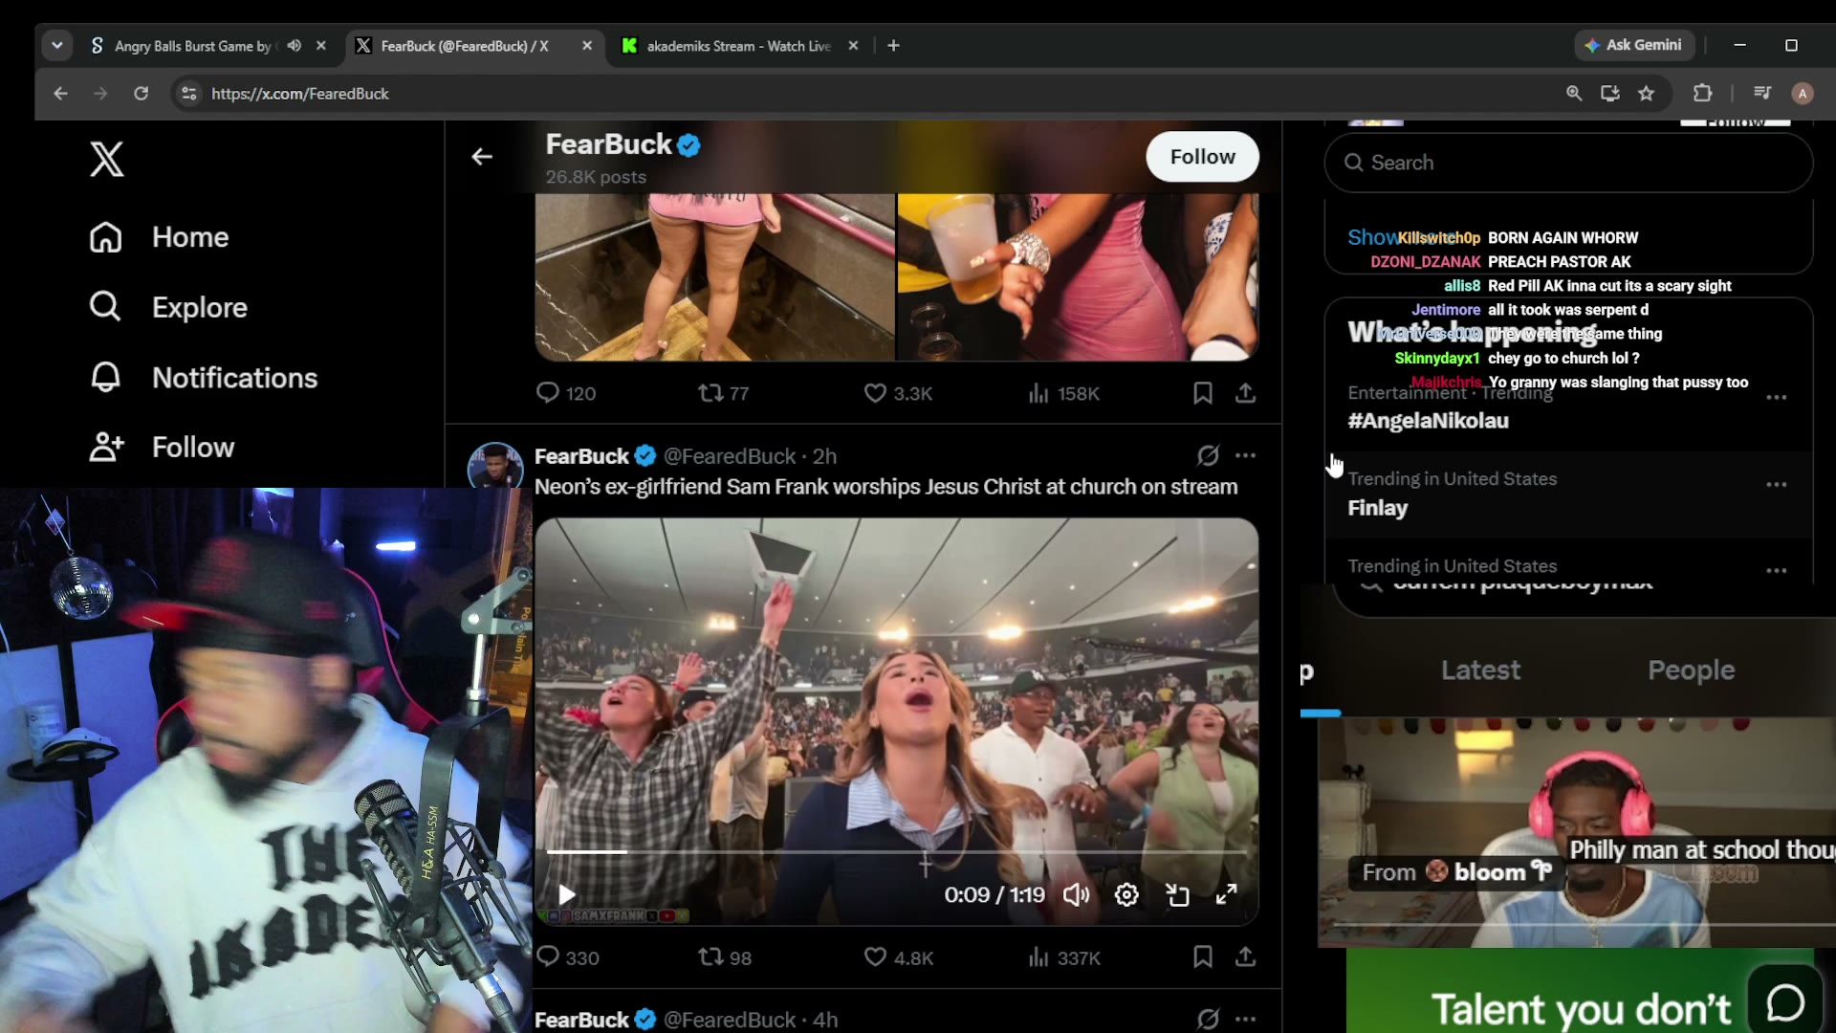
Task: Close the FearBuck X browser tab
Action: (x=587, y=46)
